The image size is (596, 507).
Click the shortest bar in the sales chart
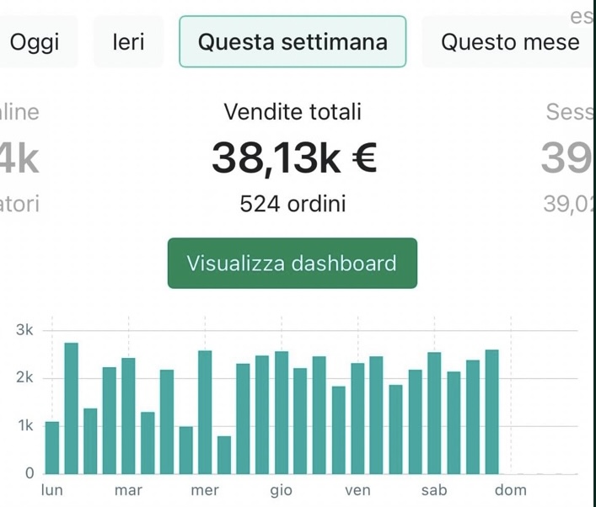point(223,455)
